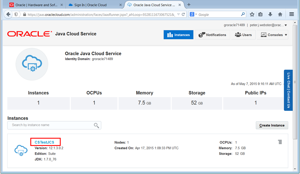
Task: Click the Create Instance button
Action: (x=272, y=125)
